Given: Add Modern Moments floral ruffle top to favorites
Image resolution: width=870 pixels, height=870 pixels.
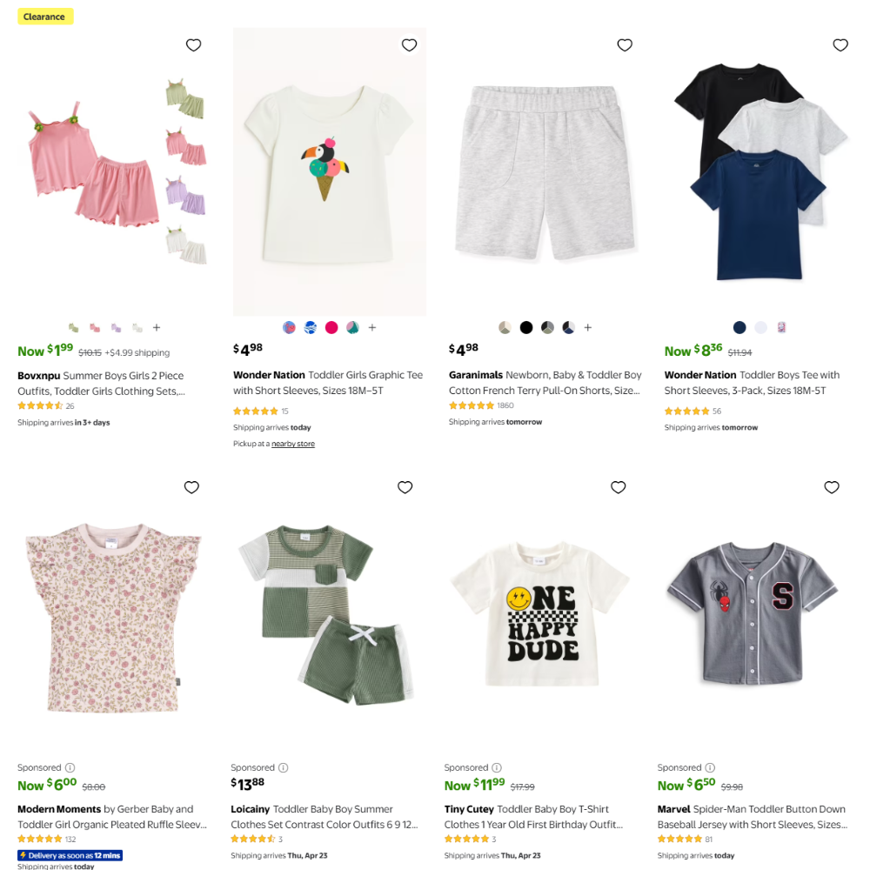Looking at the screenshot, I should pyautogui.click(x=191, y=487).
